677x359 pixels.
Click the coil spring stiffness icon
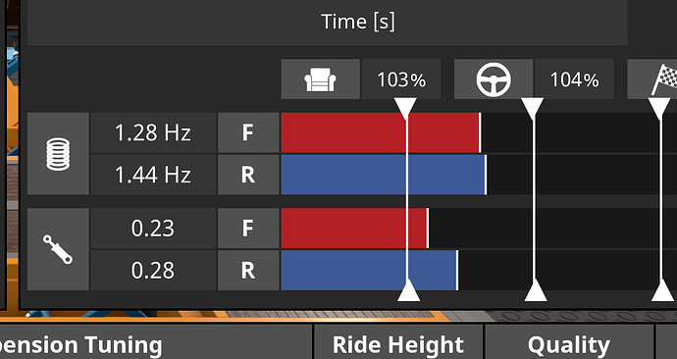point(58,154)
